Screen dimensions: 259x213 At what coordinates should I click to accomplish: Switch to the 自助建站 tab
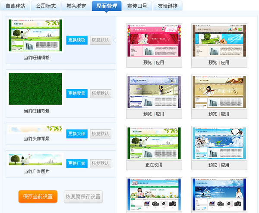(16, 6)
